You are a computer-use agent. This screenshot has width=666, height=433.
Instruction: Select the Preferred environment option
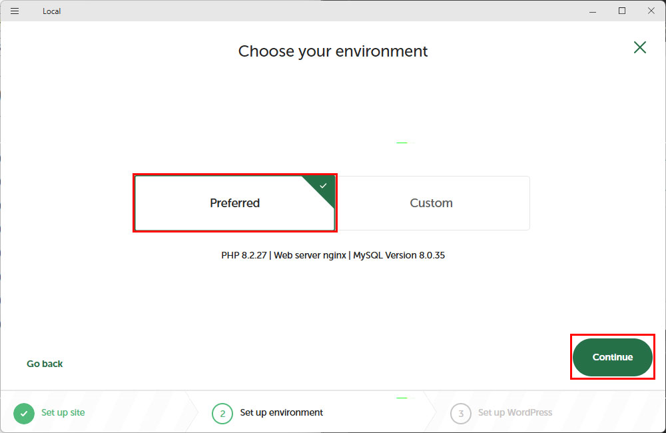click(x=234, y=203)
